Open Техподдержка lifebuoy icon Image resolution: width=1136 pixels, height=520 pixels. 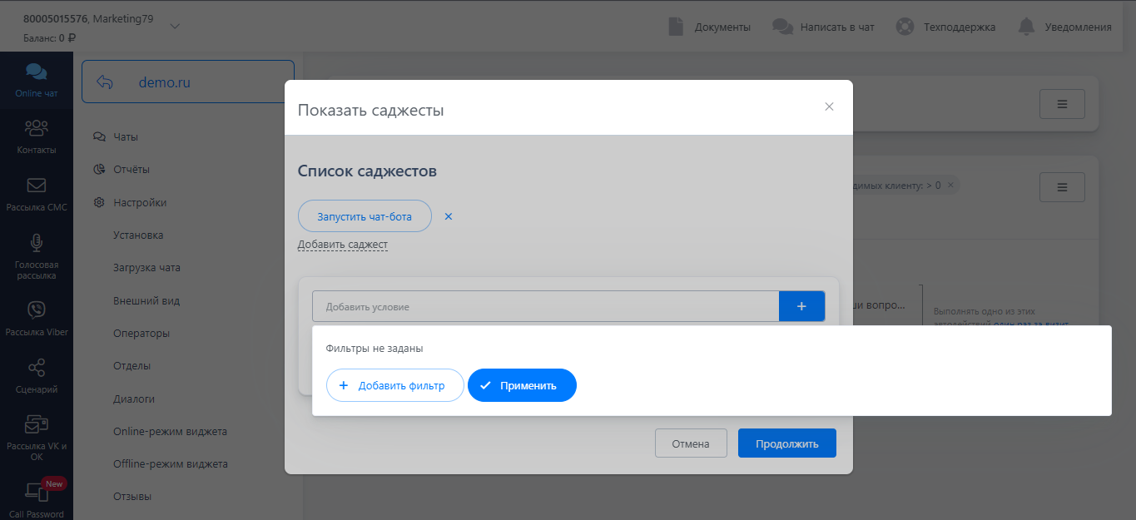click(905, 27)
